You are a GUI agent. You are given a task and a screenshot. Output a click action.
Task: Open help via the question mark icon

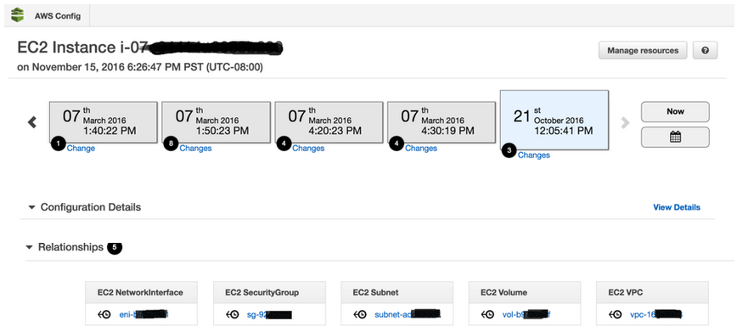[705, 50]
